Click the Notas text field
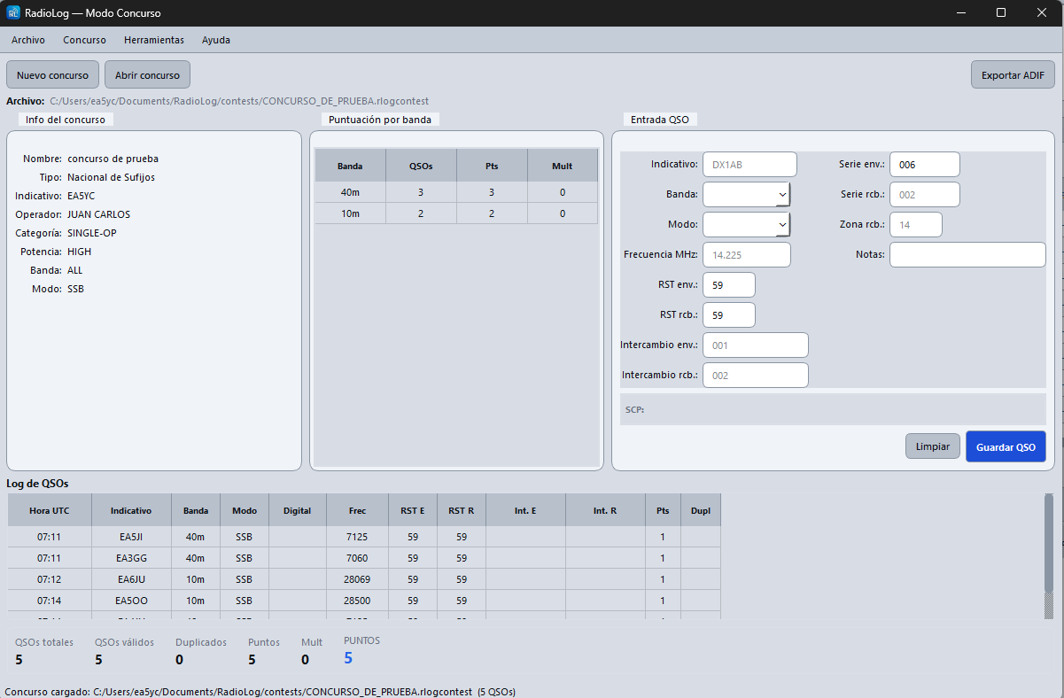1064x698 pixels. [967, 254]
